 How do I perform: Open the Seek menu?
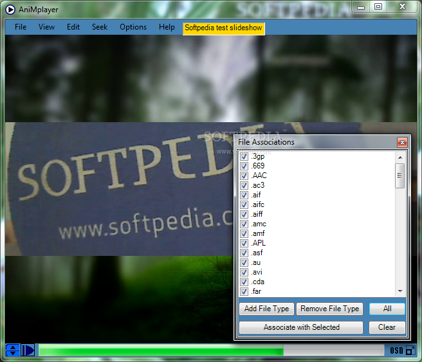(100, 27)
